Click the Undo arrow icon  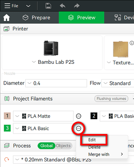pos(63,6)
